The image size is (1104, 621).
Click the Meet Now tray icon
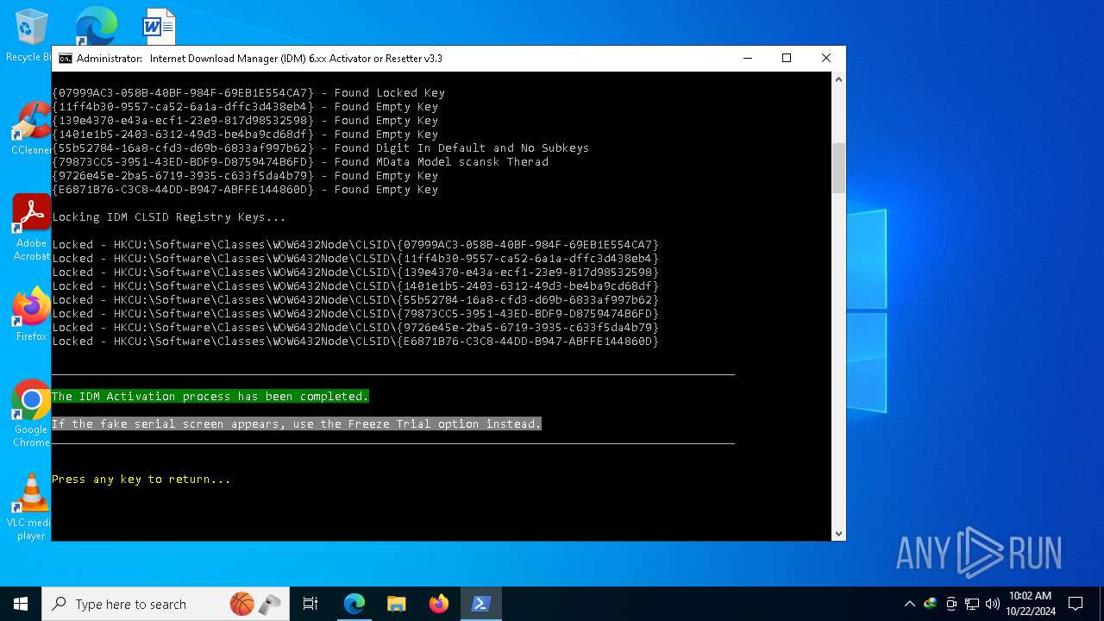click(951, 604)
